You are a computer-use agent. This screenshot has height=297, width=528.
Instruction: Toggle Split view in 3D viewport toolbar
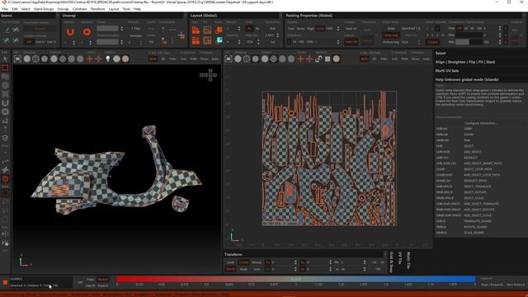pos(153,59)
